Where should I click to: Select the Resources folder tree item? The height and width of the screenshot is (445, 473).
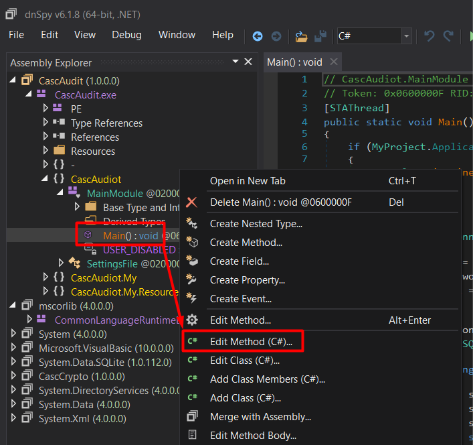[93, 151]
